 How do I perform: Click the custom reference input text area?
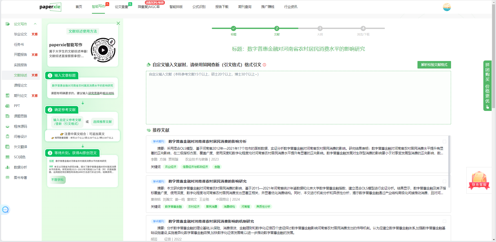coord(298,98)
